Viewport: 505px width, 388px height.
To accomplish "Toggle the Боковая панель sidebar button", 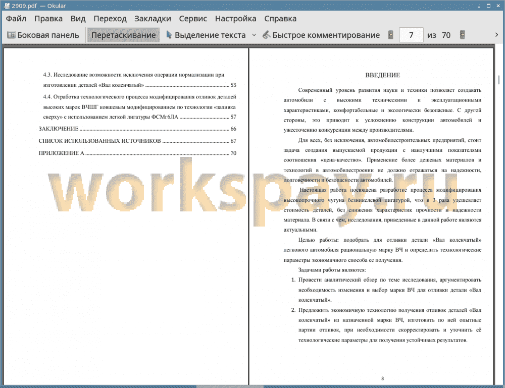I will 43,35.
